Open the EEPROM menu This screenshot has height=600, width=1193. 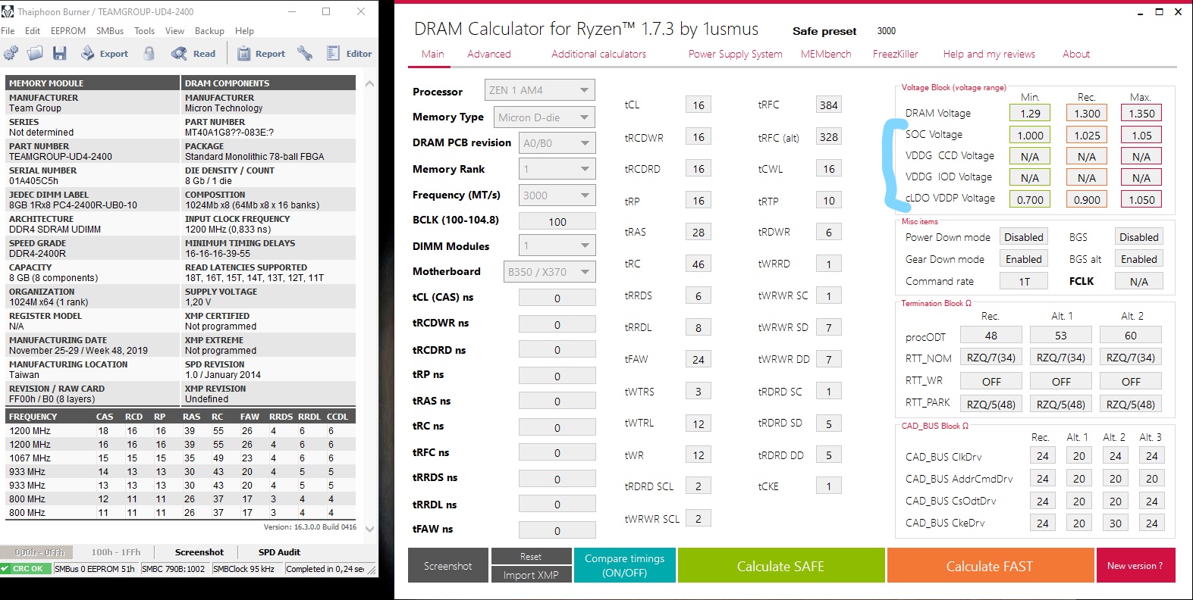coord(68,31)
